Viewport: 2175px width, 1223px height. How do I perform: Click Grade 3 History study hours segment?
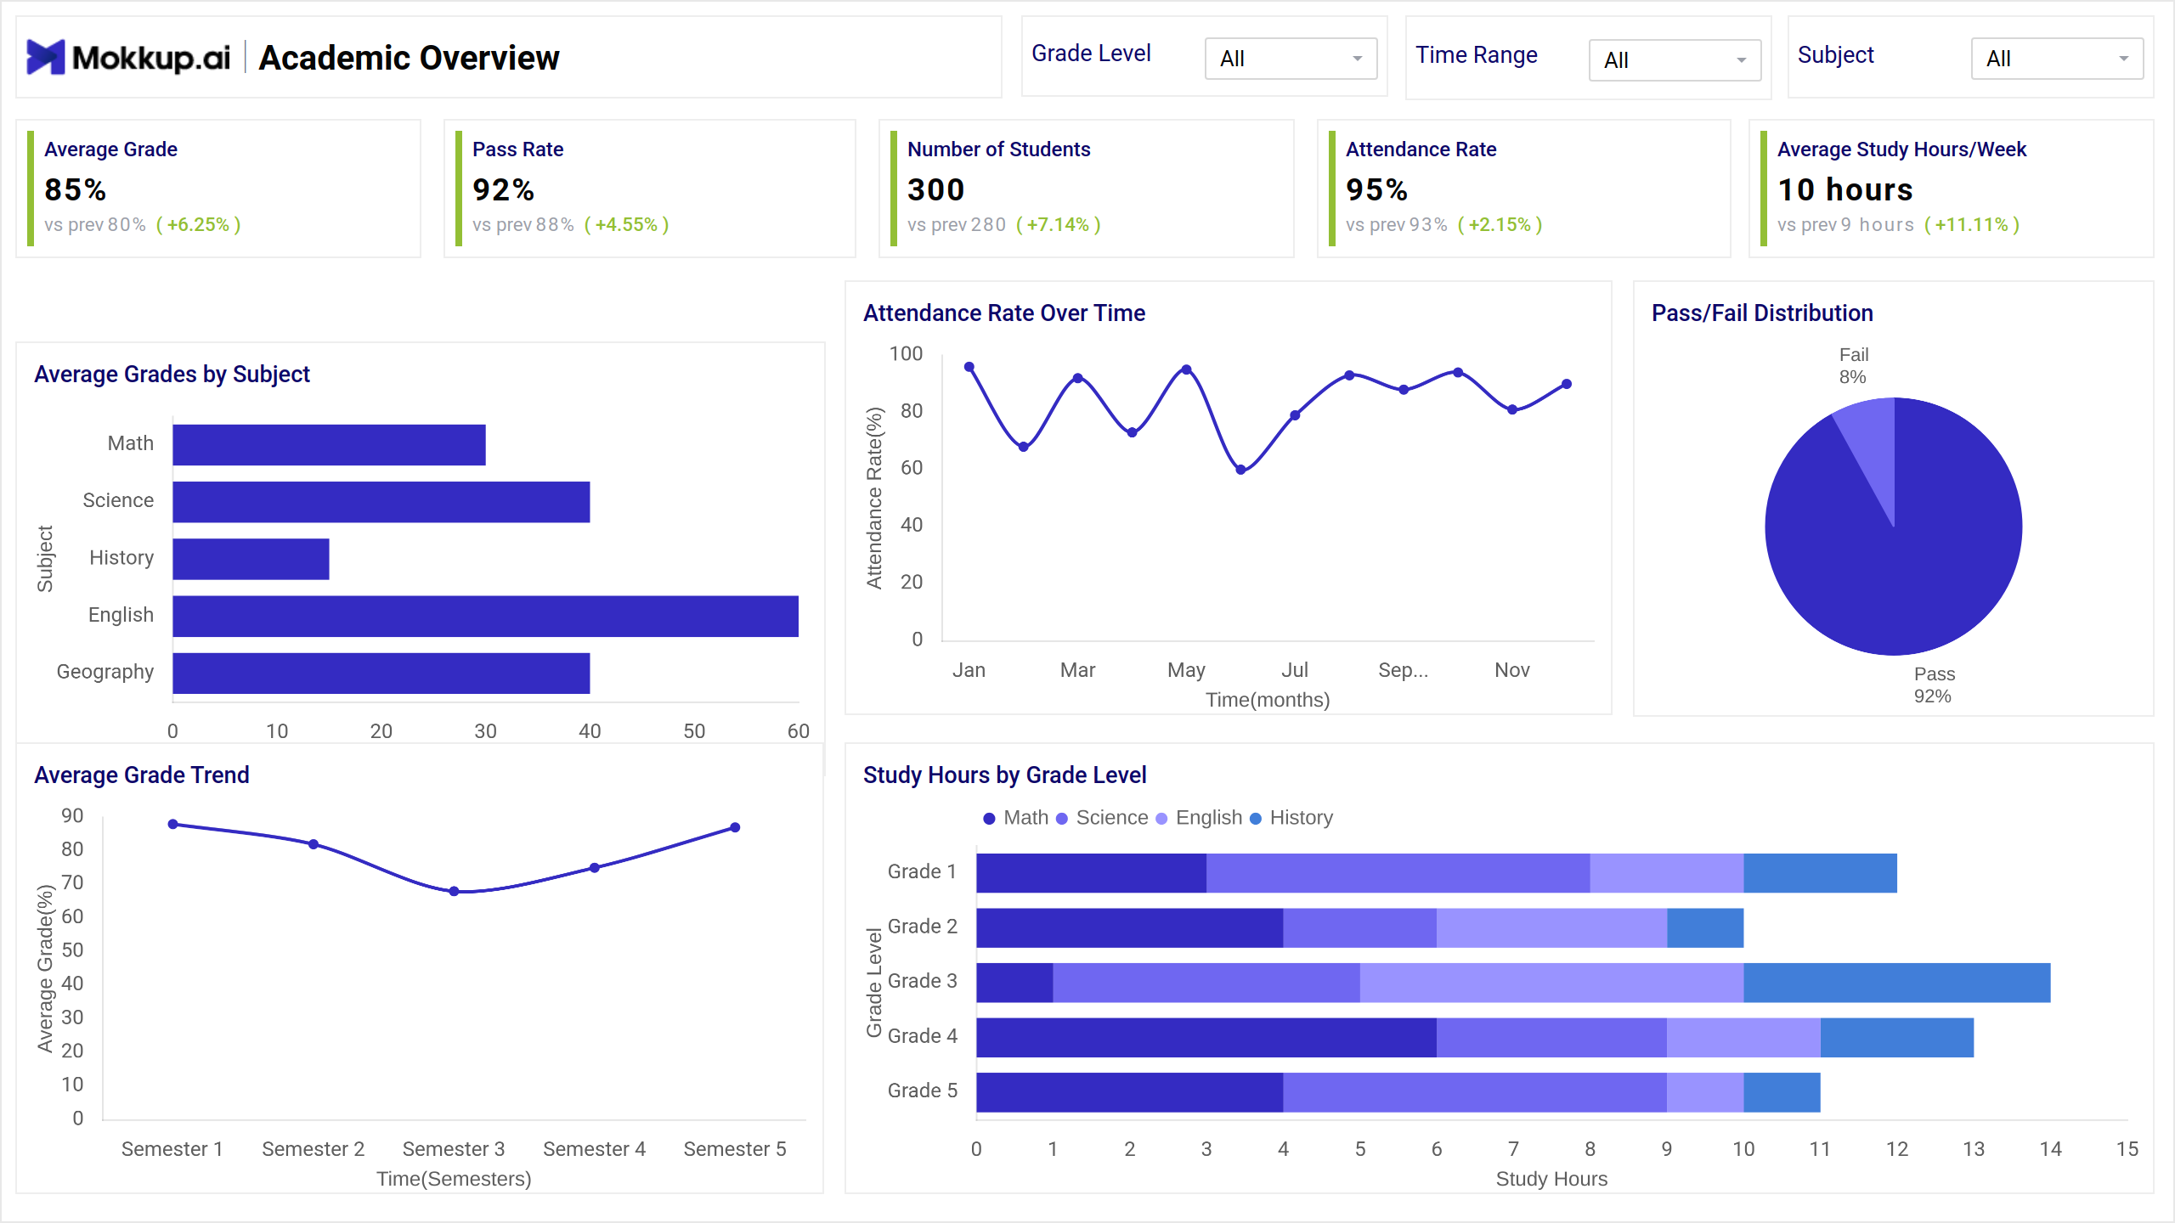[x=1897, y=983]
